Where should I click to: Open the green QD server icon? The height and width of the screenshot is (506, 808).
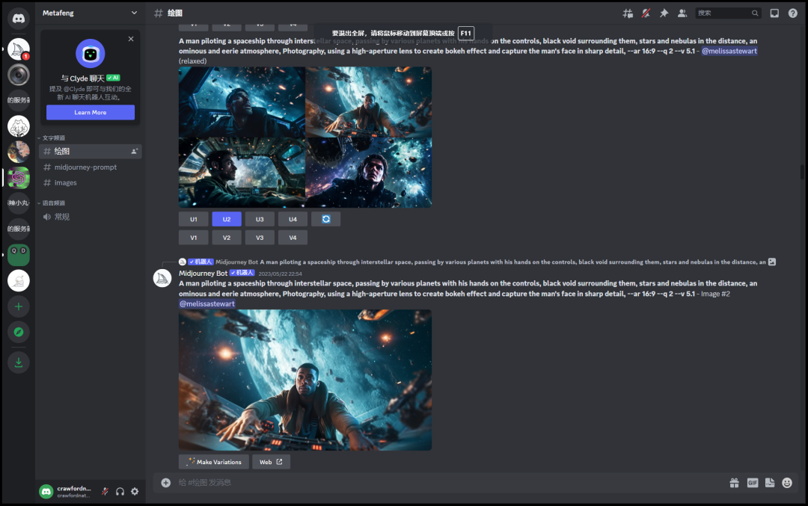19,256
